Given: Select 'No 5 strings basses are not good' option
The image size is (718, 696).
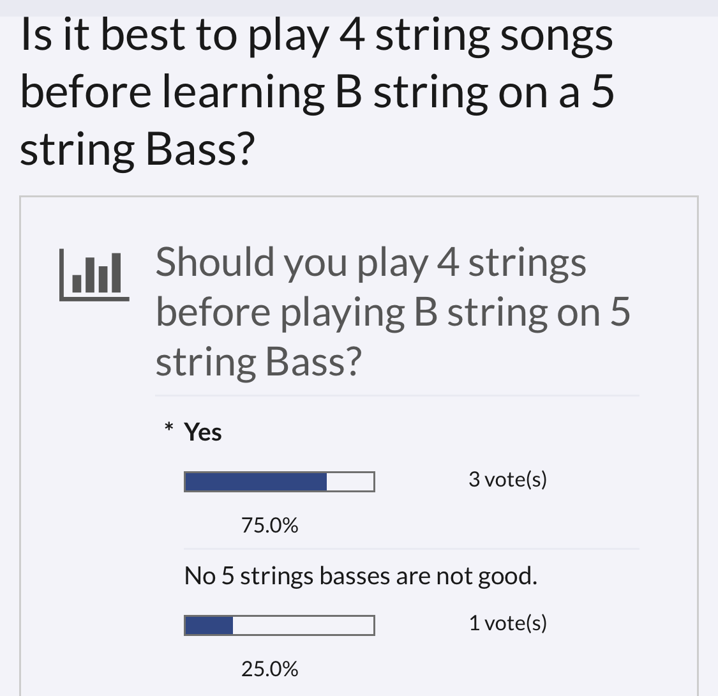Looking at the screenshot, I should [x=361, y=576].
